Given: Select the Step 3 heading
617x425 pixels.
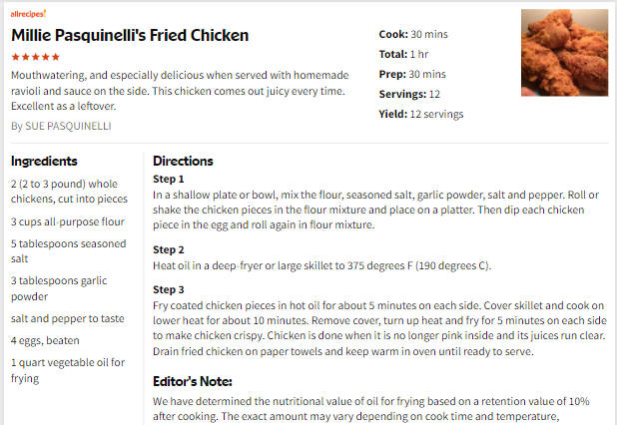Looking at the screenshot, I should pyautogui.click(x=169, y=289).
